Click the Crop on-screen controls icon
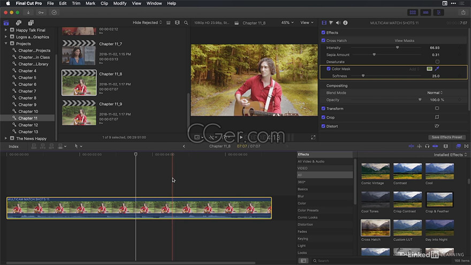The height and width of the screenshot is (265, 471). (437, 117)
